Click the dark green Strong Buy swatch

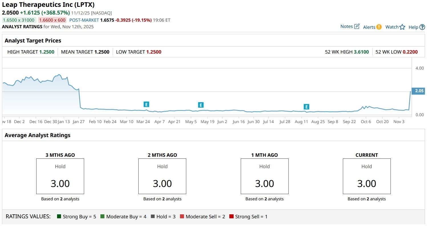click(x=59, y=217)
